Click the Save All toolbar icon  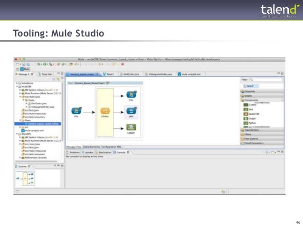28,64
